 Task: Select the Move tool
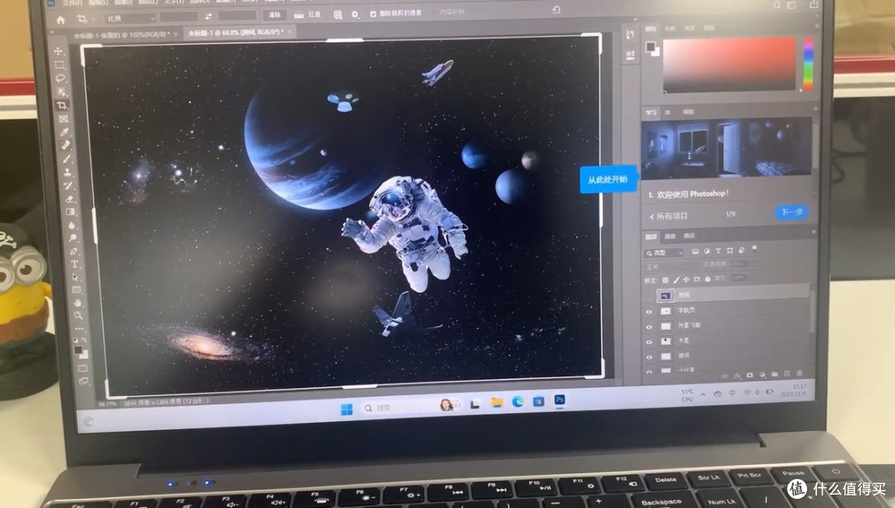(x=59, y=51)
